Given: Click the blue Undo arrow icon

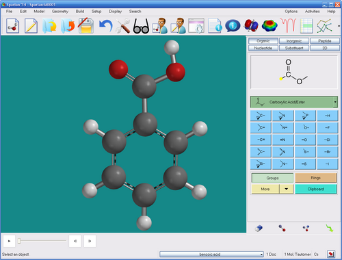Looking at the screenshot, I should (106, 26).
